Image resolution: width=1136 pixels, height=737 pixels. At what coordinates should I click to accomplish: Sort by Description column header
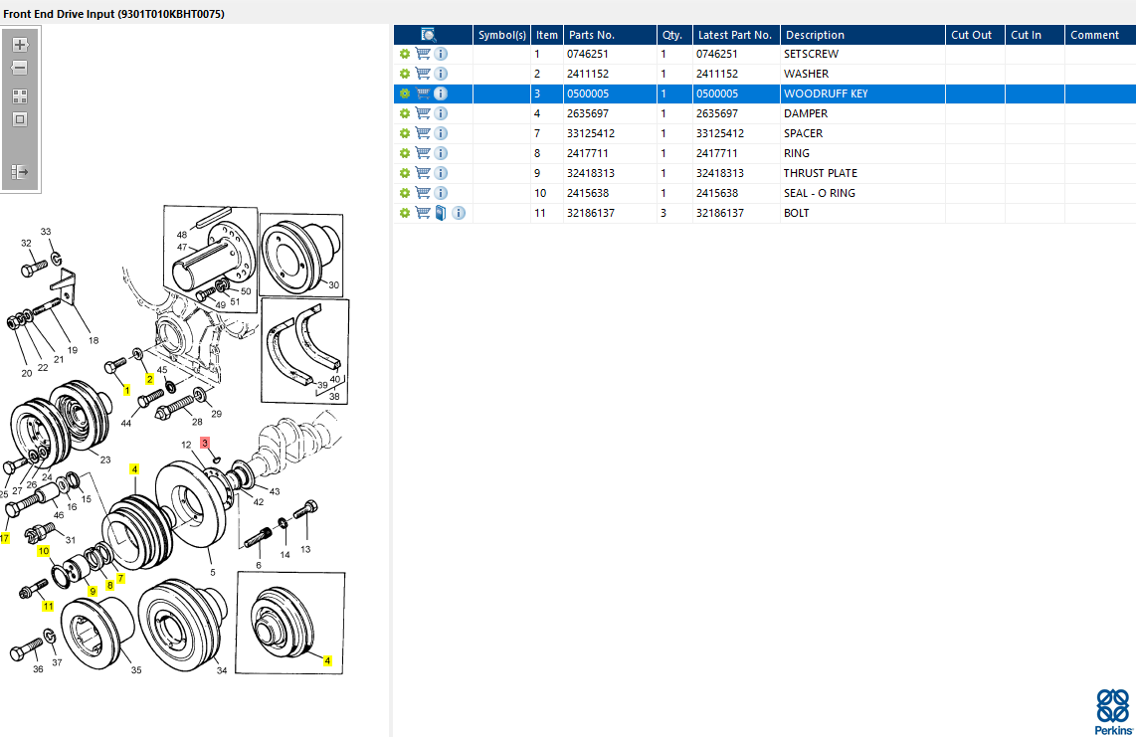(x=862, y=35)
